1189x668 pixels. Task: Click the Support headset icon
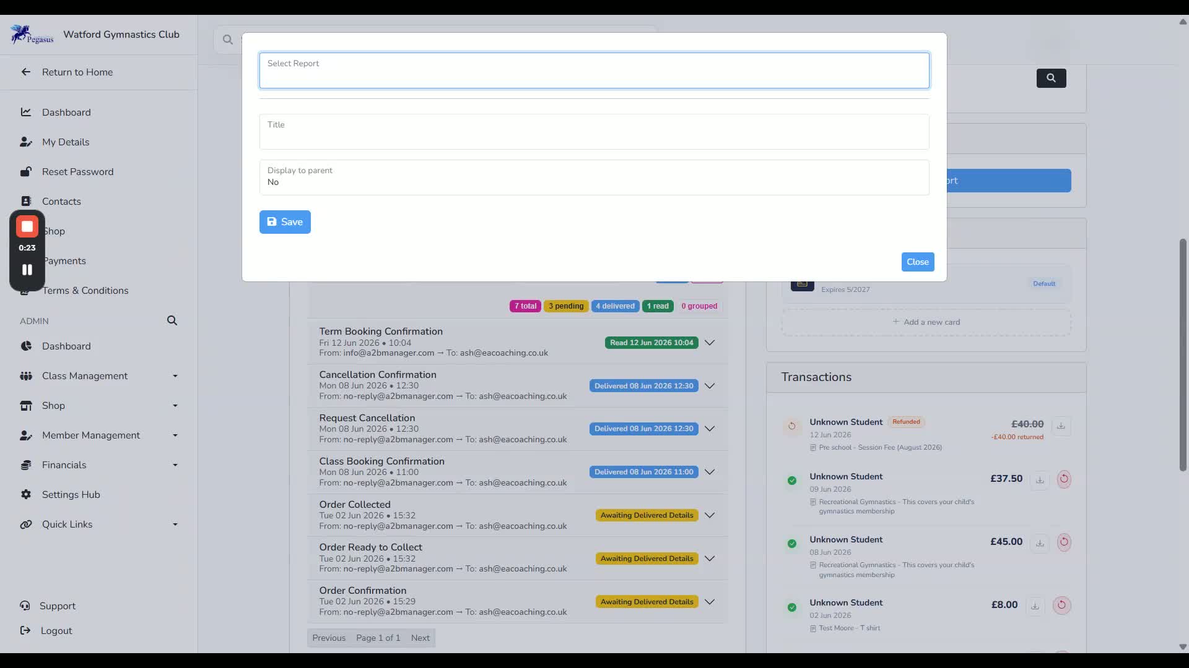pyautogui.click(x=25, y=606)
